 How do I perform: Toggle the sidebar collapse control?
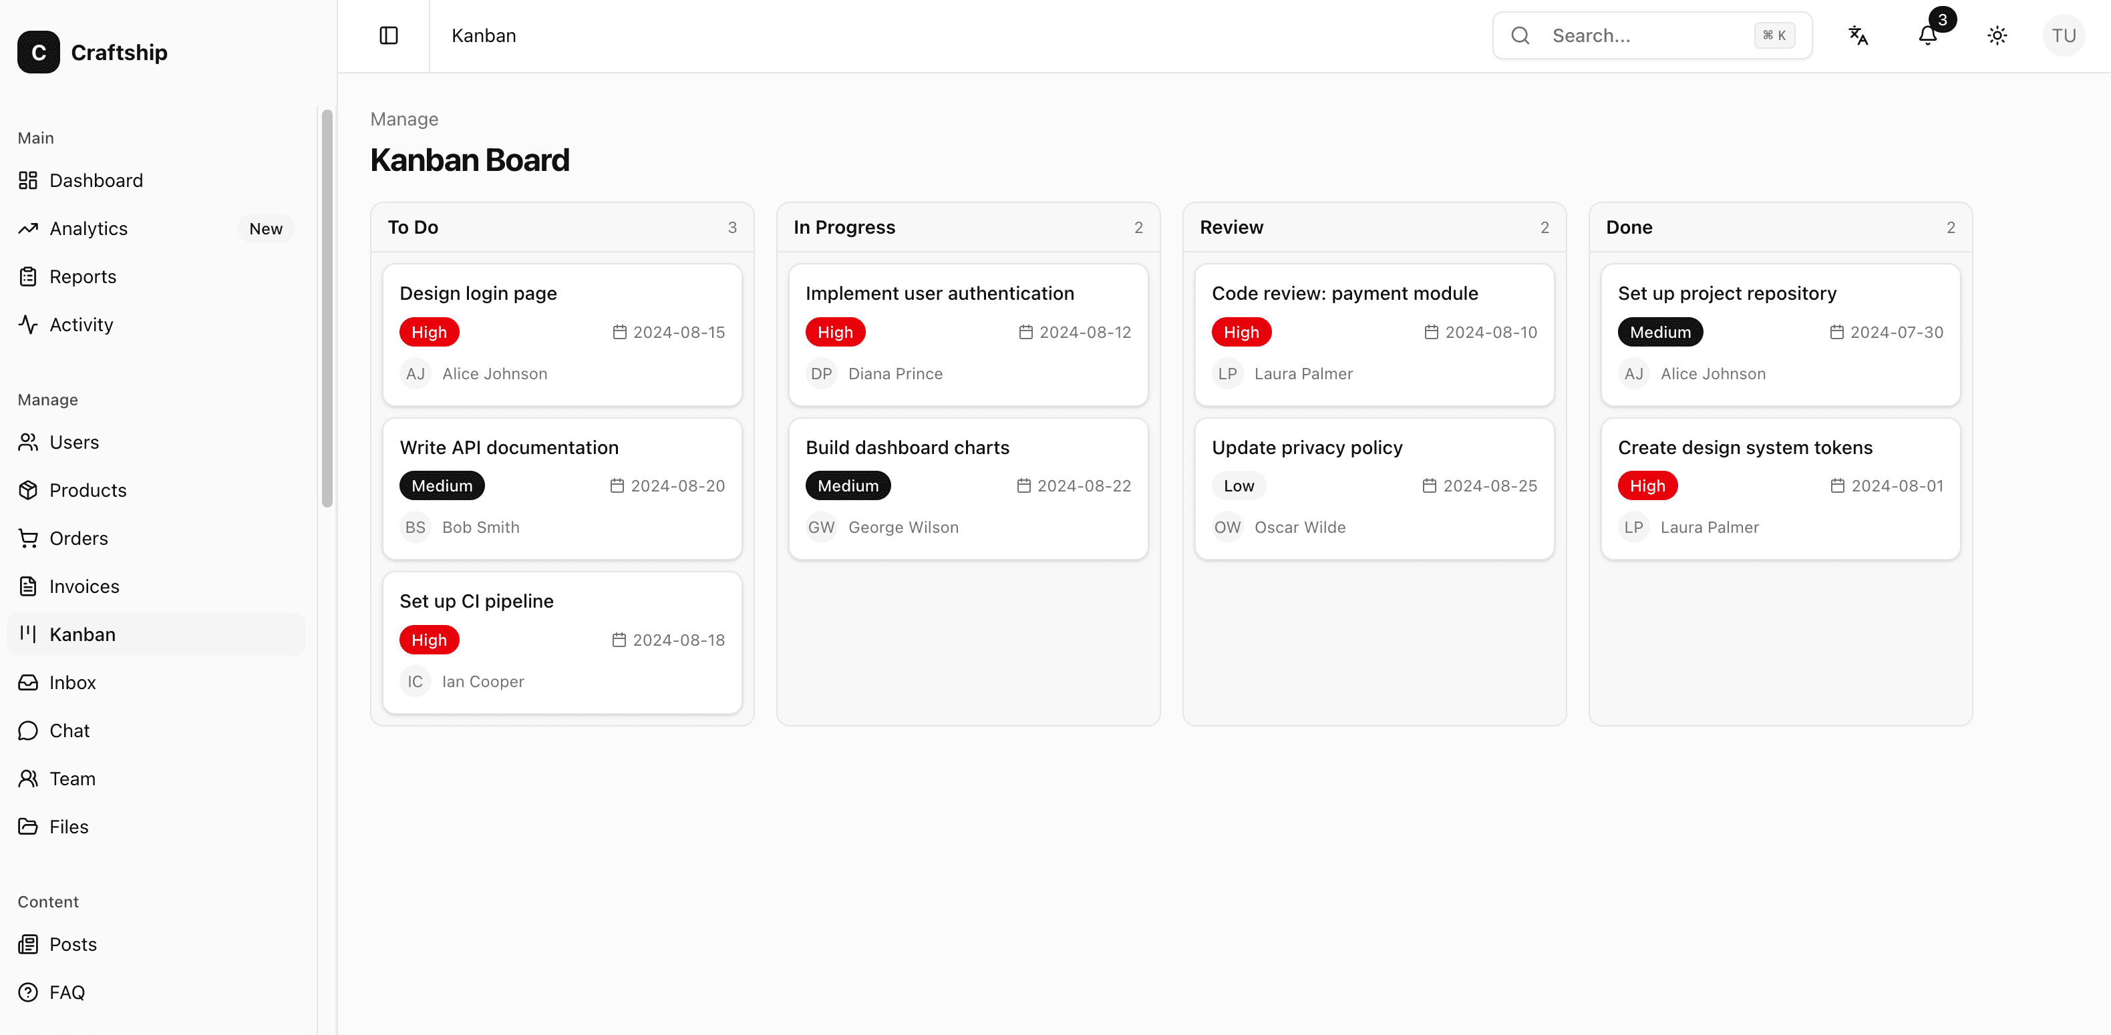[x=388, y=35]
